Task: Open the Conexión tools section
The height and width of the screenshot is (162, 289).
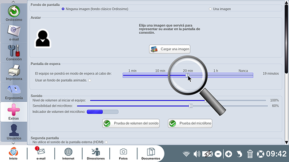Action: coord(14,53)
